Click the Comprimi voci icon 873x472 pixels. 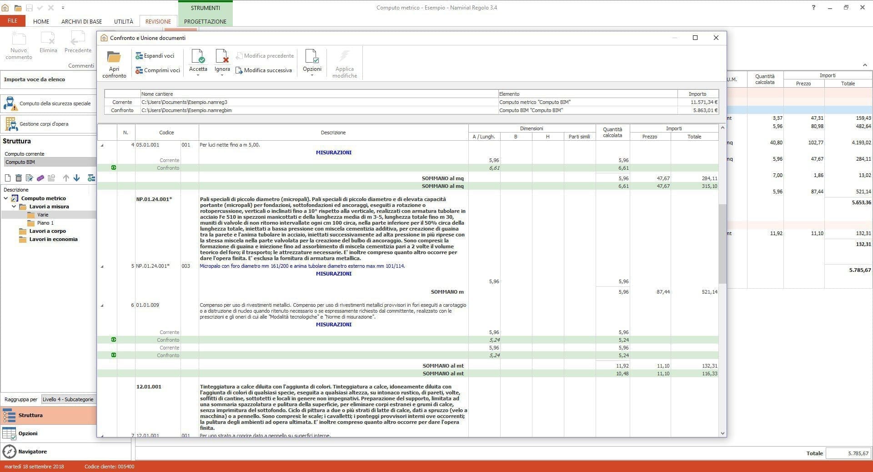139,70
